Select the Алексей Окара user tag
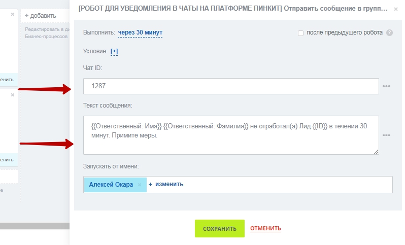The image size is (405, 245). pos(111,185)
